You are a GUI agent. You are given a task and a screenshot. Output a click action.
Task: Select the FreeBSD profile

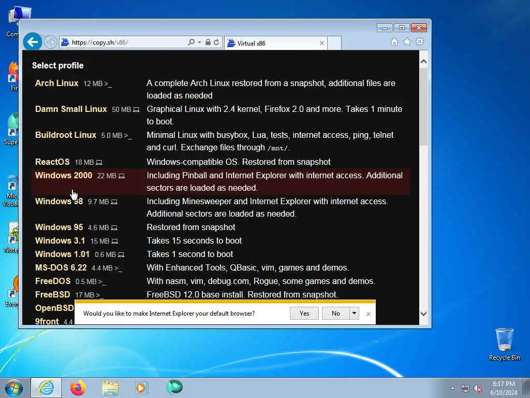pos(52,295)
